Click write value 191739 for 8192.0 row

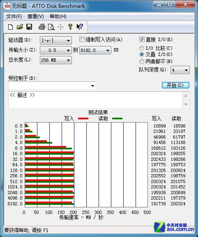158,204
